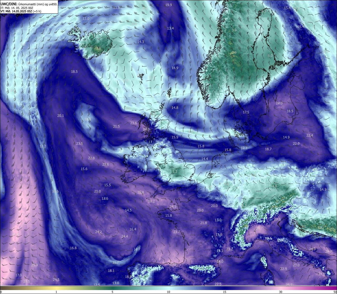Click the 24.2 value in the Bay of Biscay
Image resolution: width=337 pixels, height=294 pixels.
[x=98, y=232]
